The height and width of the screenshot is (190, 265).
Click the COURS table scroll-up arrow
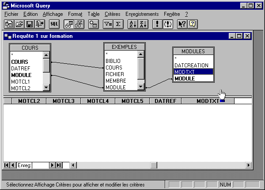(x=46, y=55)
